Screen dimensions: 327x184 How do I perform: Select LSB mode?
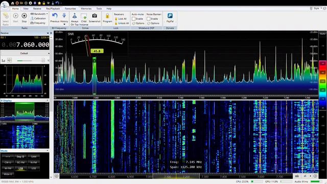pyautogui.click(x=20, y=168)
